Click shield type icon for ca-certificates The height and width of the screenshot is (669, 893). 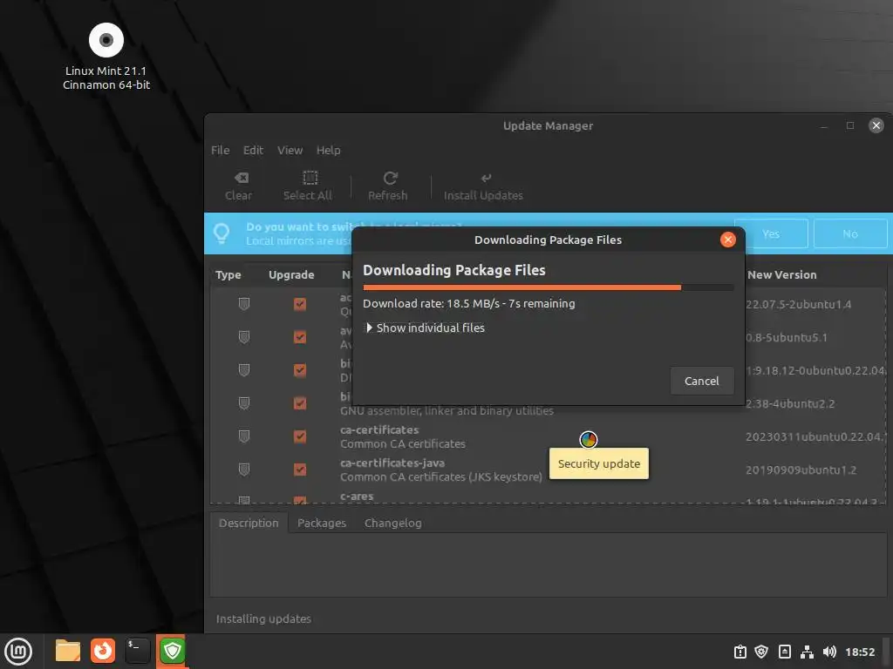(244, 436)
